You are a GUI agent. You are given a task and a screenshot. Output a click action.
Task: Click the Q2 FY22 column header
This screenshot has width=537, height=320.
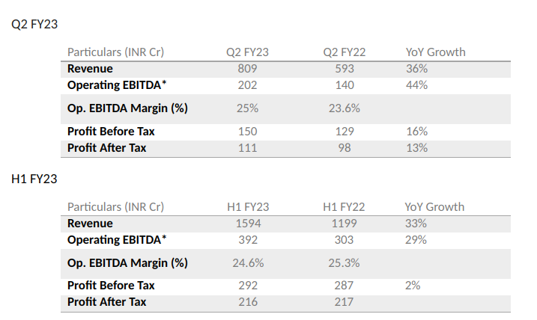point(345,52)
